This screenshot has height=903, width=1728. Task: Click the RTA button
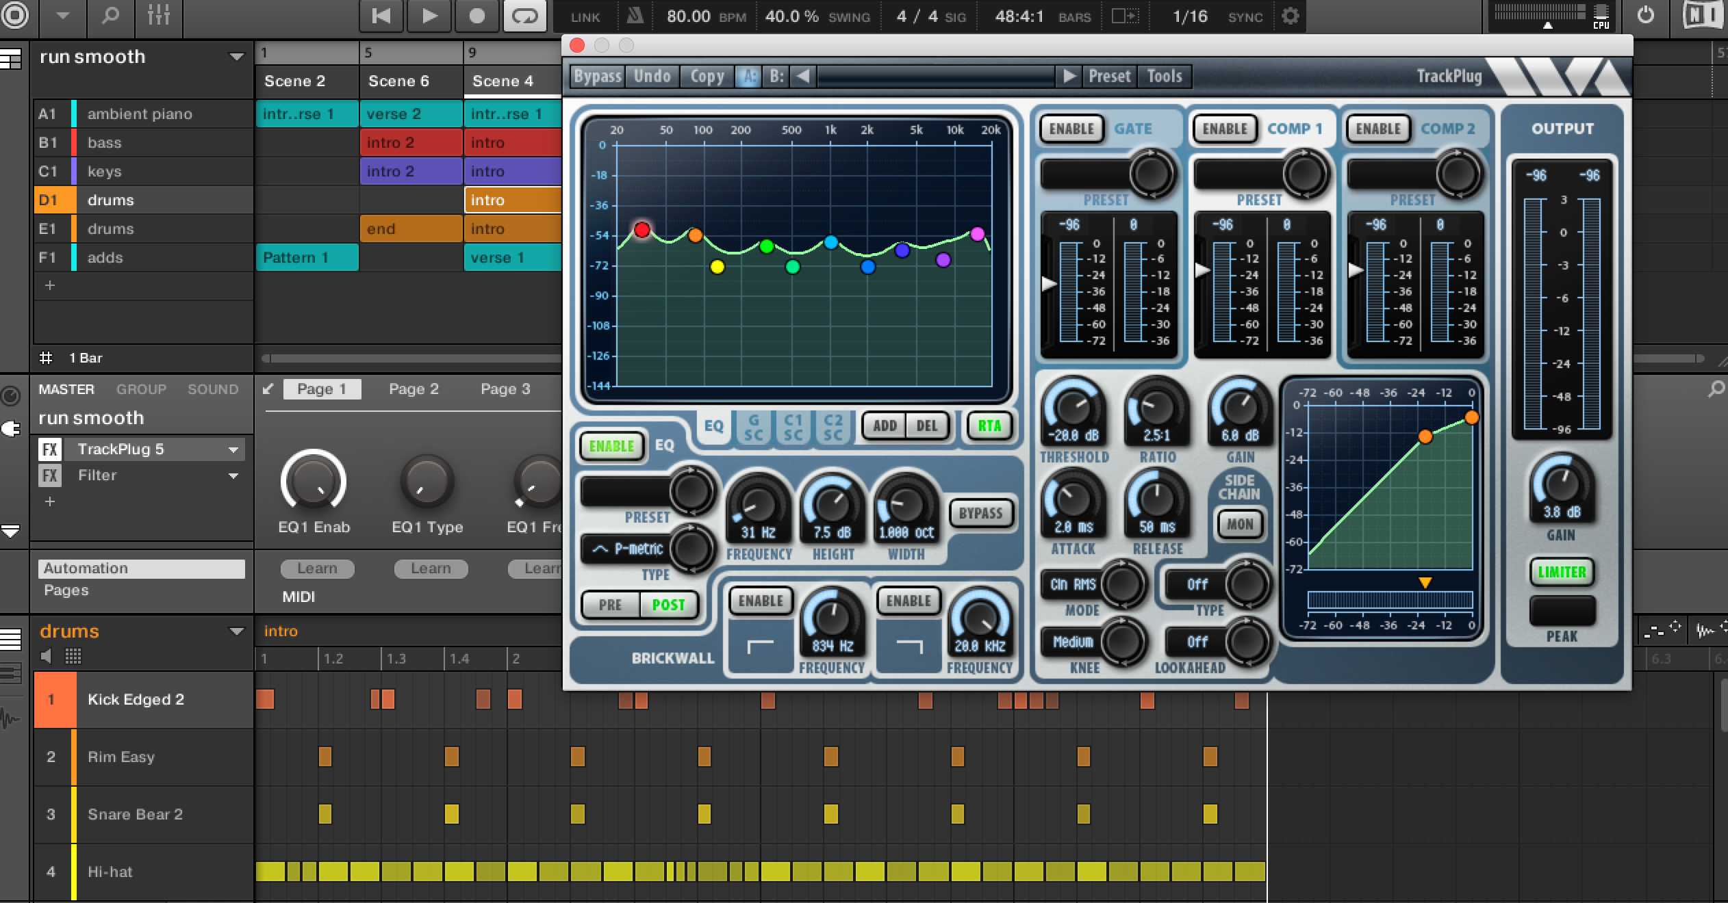[x=989, y=426]
